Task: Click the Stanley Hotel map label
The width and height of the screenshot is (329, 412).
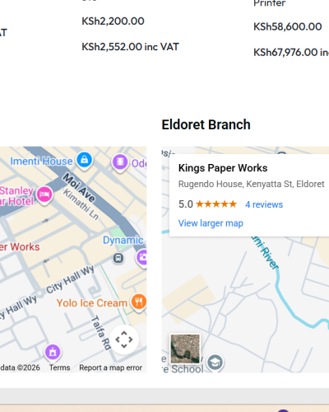Action: (16, 196)
